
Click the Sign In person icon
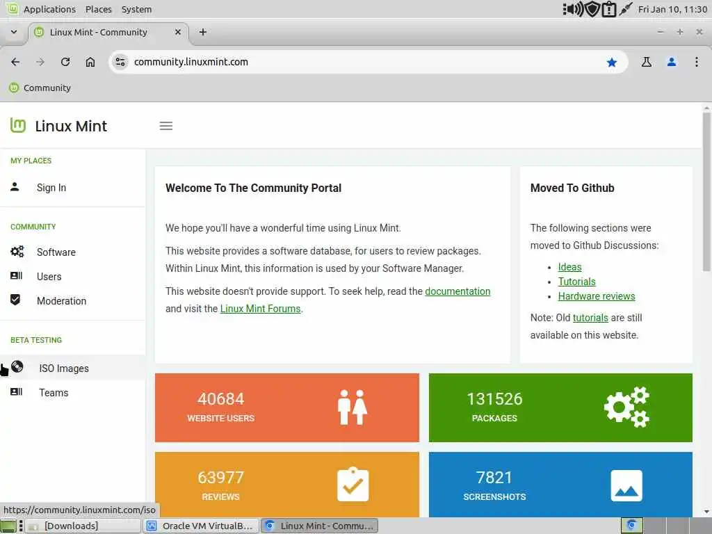[x=15, y=186]
